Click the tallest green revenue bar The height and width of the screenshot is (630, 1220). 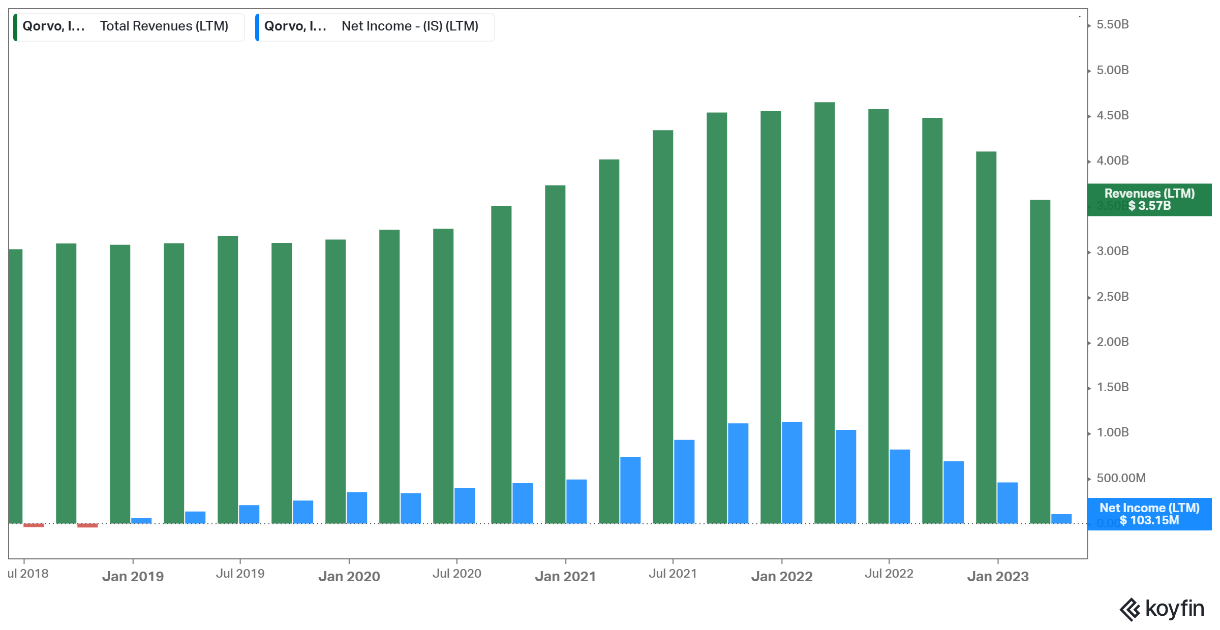824,312
